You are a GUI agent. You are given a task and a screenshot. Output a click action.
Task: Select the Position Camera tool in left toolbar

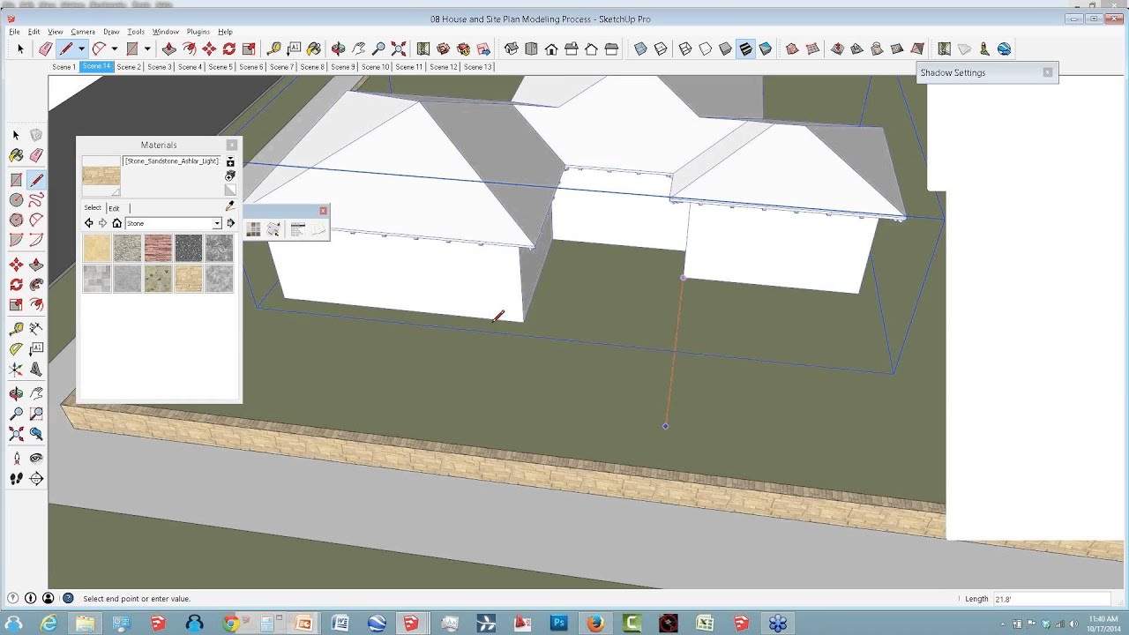tap(16, 459)
